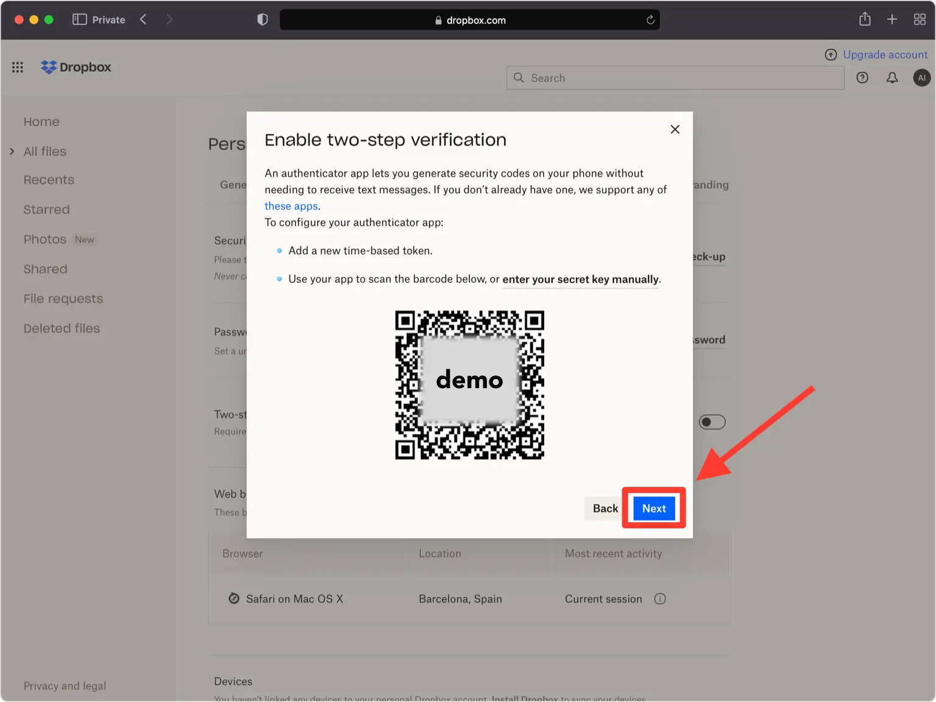Open File requests in the sidebar
Screen dimensions: 936x702
[63, 299]
